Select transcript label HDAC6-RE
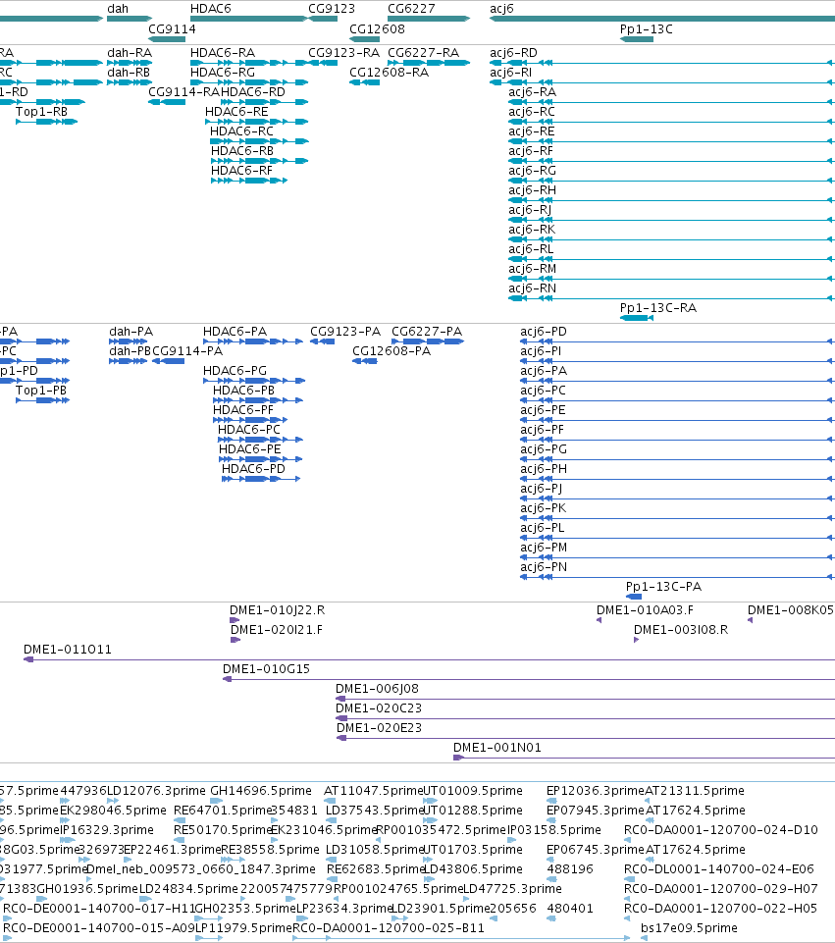835x943 pixels. pos(236,111)
